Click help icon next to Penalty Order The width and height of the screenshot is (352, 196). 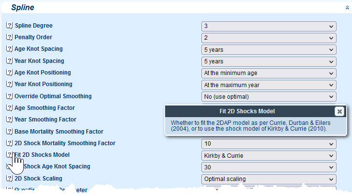tap(9, 37)
